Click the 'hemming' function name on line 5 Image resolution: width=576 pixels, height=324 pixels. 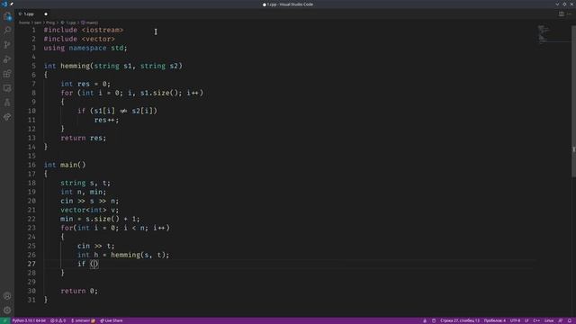click(75, 66)
